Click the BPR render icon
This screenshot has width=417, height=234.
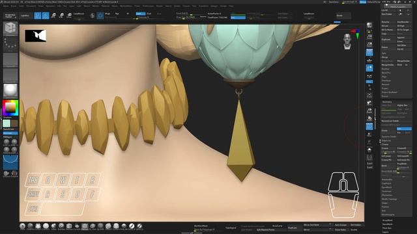click(x=369, y=25)
